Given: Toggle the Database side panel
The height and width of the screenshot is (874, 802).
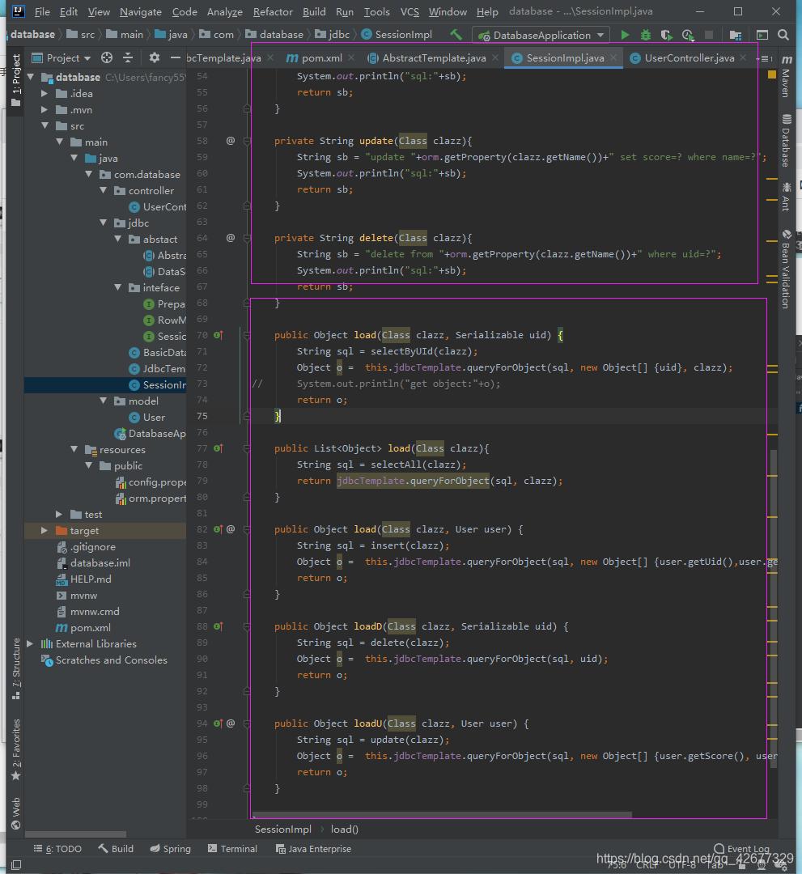Looking at the screenshot, I should coord(784,142).
